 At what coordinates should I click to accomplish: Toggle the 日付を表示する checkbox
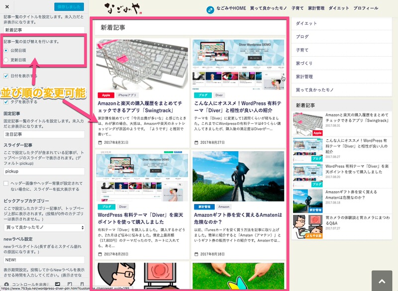6,76
